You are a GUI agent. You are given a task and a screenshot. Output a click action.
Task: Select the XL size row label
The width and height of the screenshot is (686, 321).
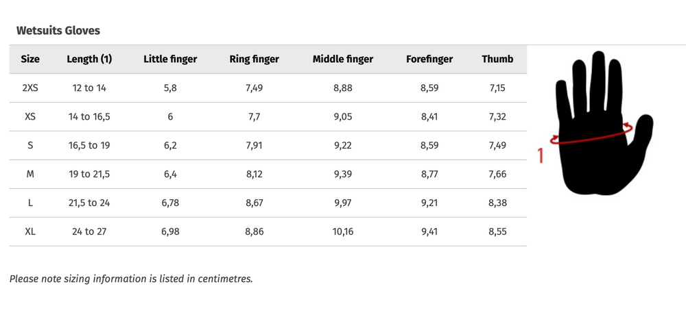pyautogui.click(x=30, y=231)
